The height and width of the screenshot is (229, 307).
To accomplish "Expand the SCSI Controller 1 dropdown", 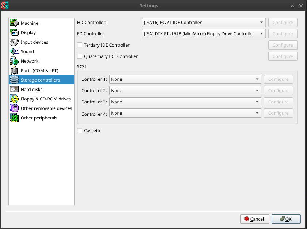I will click(185, 79).
